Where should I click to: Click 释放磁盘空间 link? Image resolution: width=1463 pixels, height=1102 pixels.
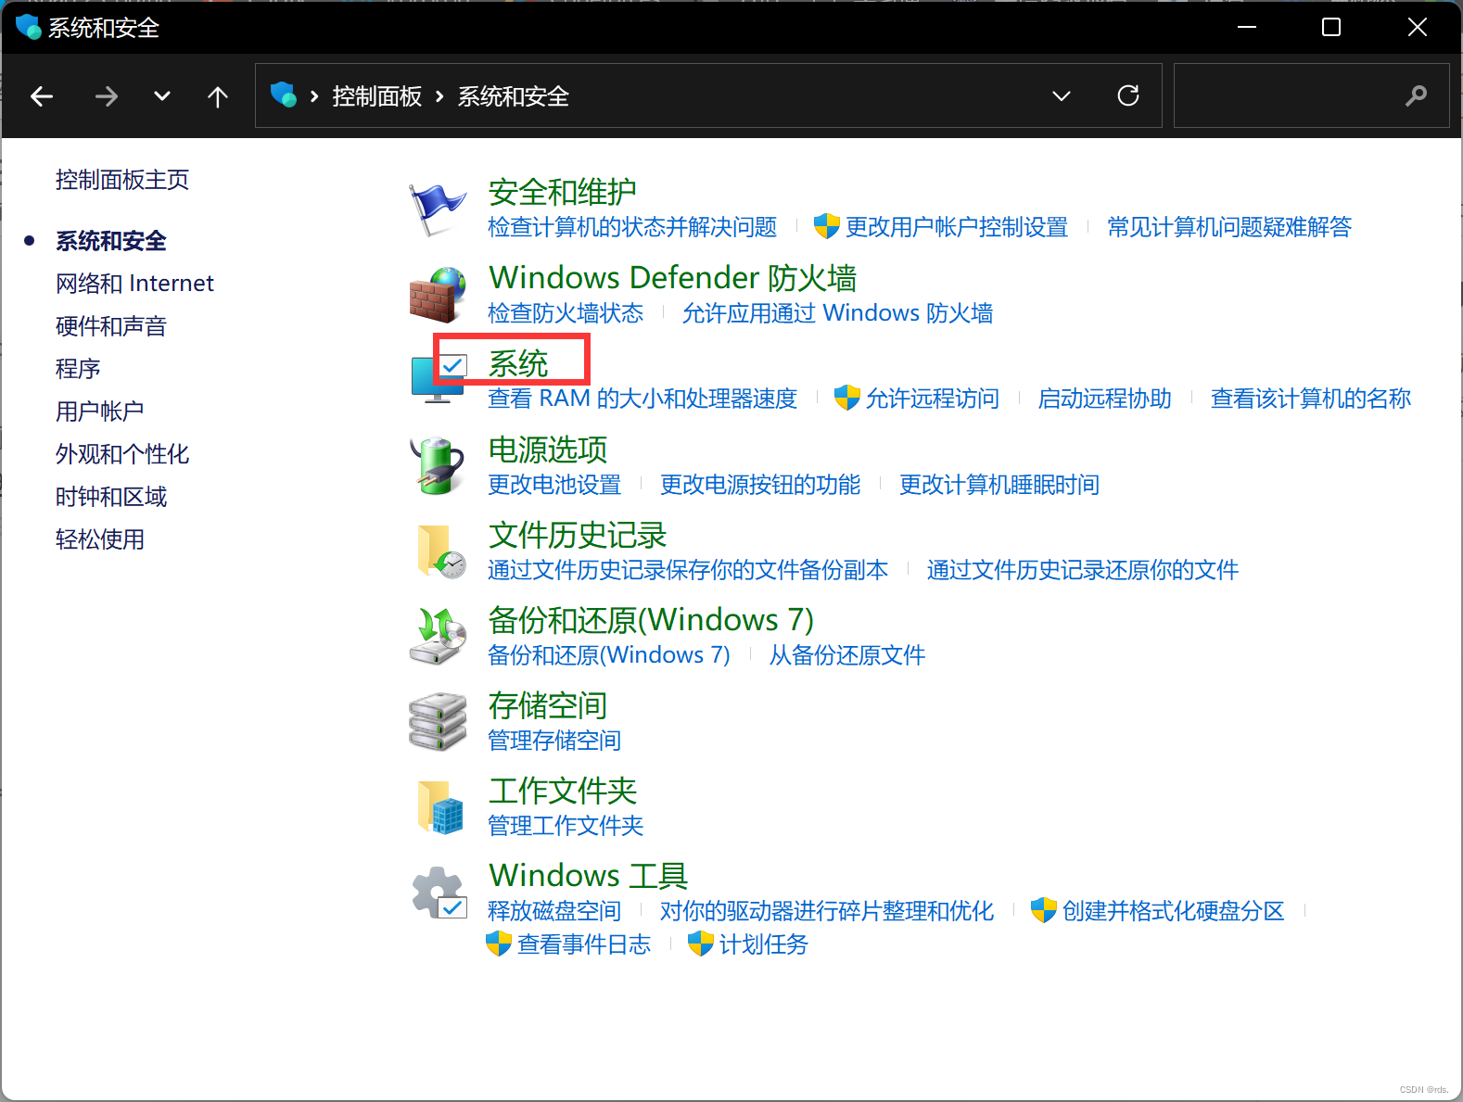coord(554,911)
